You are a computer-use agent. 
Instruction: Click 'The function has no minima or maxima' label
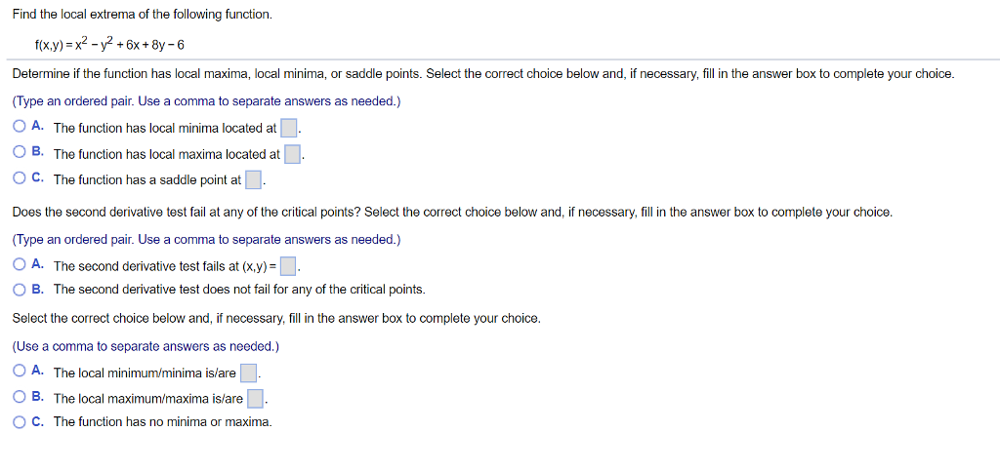[163, 421]
